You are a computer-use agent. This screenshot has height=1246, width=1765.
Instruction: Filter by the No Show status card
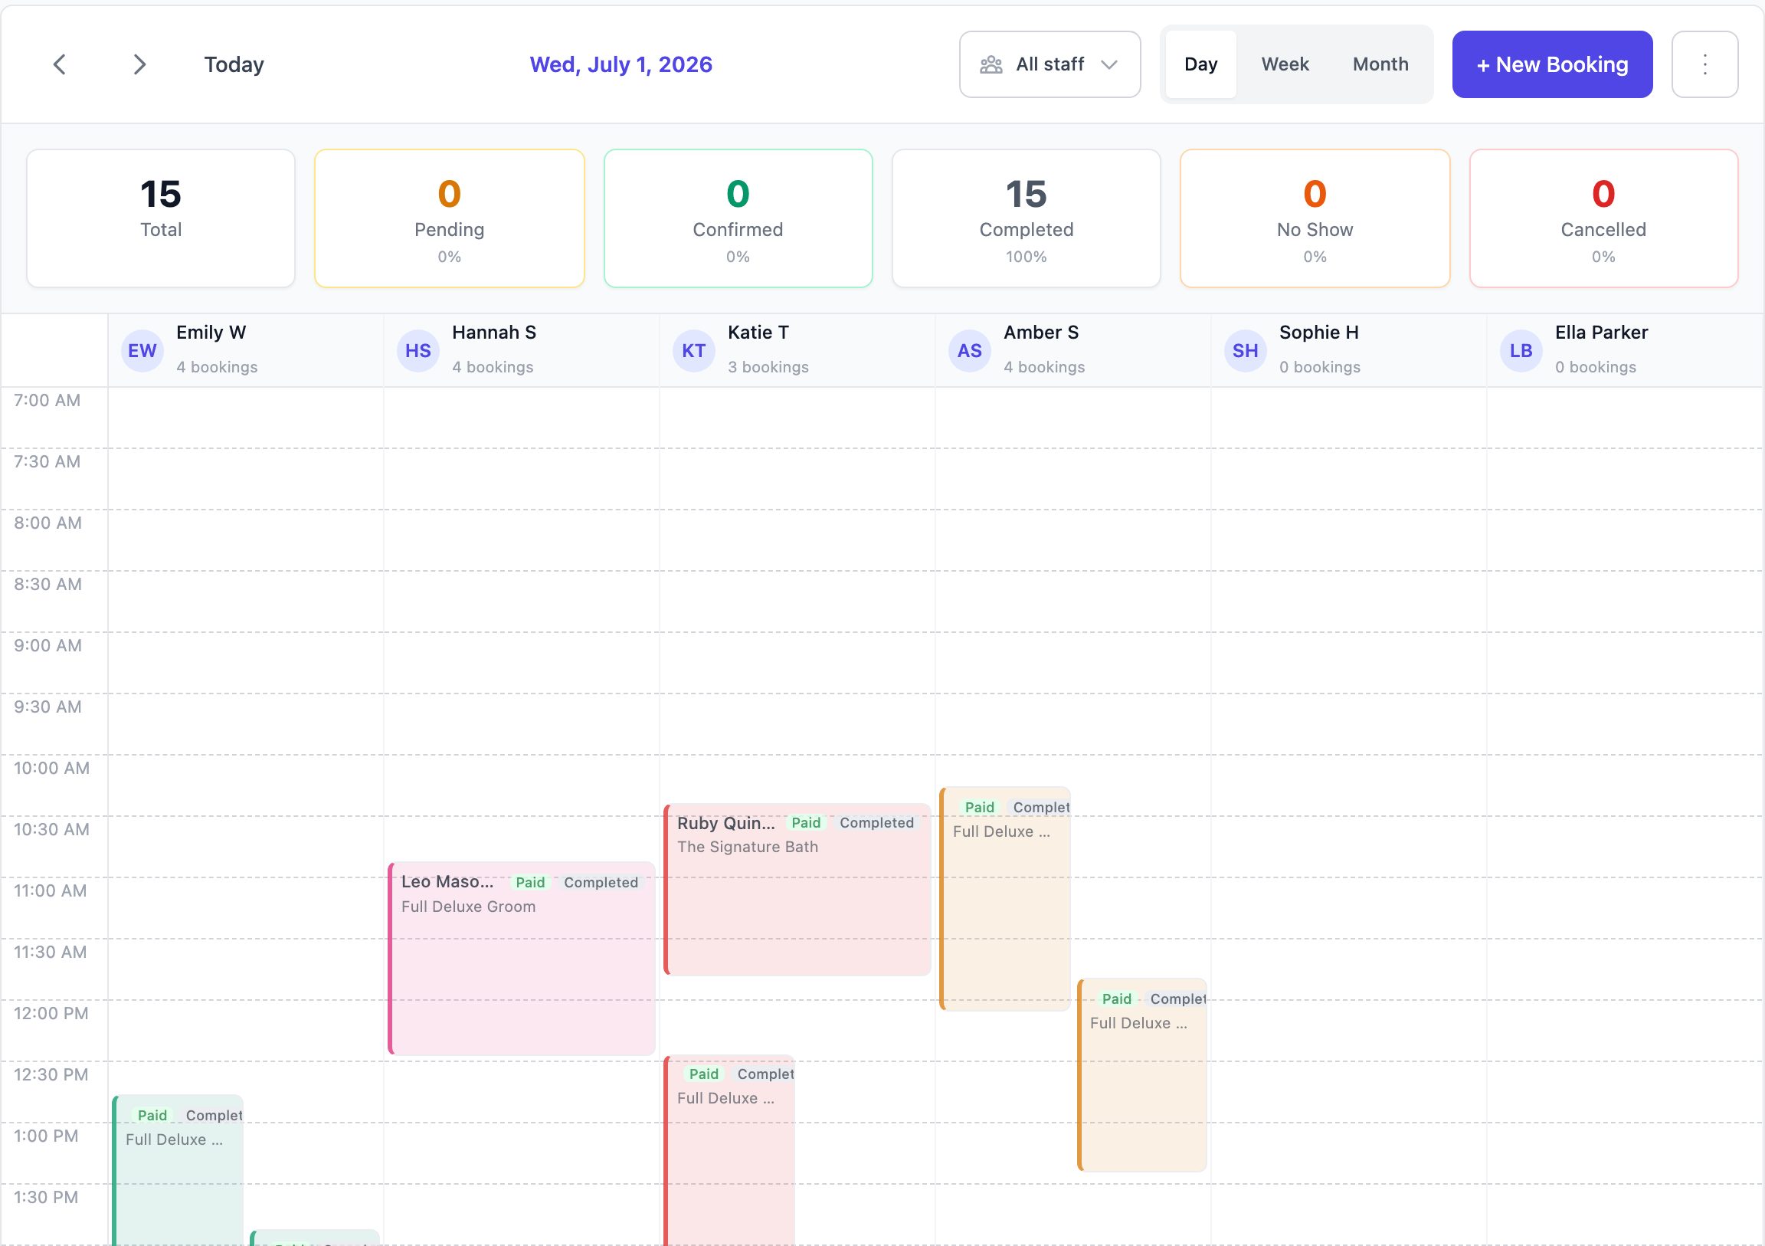coord(1315,218)
